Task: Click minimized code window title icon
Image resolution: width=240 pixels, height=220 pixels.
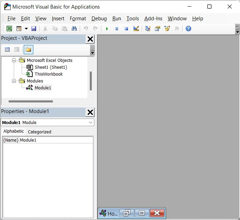Action: [x=103, y=213]
